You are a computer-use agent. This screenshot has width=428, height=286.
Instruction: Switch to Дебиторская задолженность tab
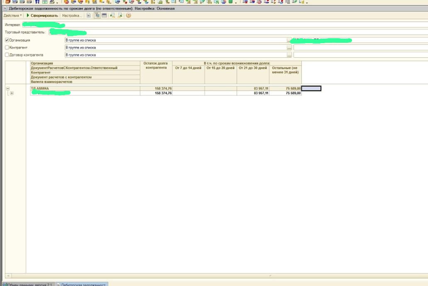(x=81, y=284)
